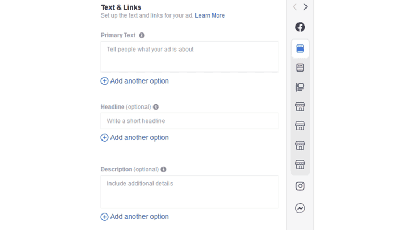408x230 pixels.
Task: Select the bottom storefront placement icon
Action: [x=300, y=165]
